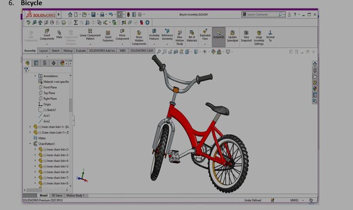Open Large Assembly Settings
The height and width of the screenshot is (210, 353).
[x=259, y=38]
